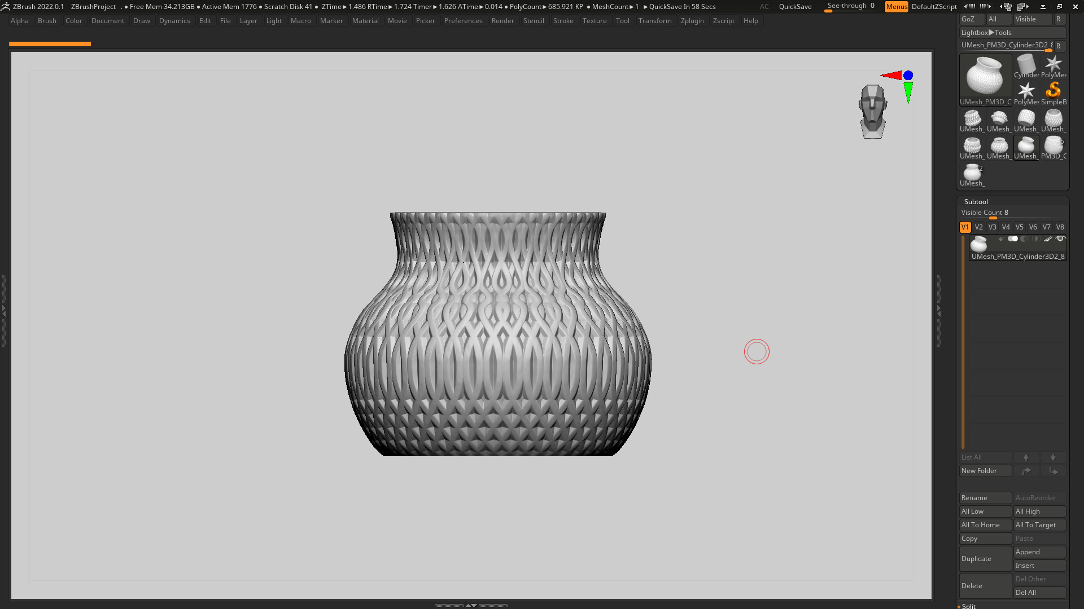Click the All Low button
Viewport: 1084px width, 609px height.
click(x=985, y=511)
